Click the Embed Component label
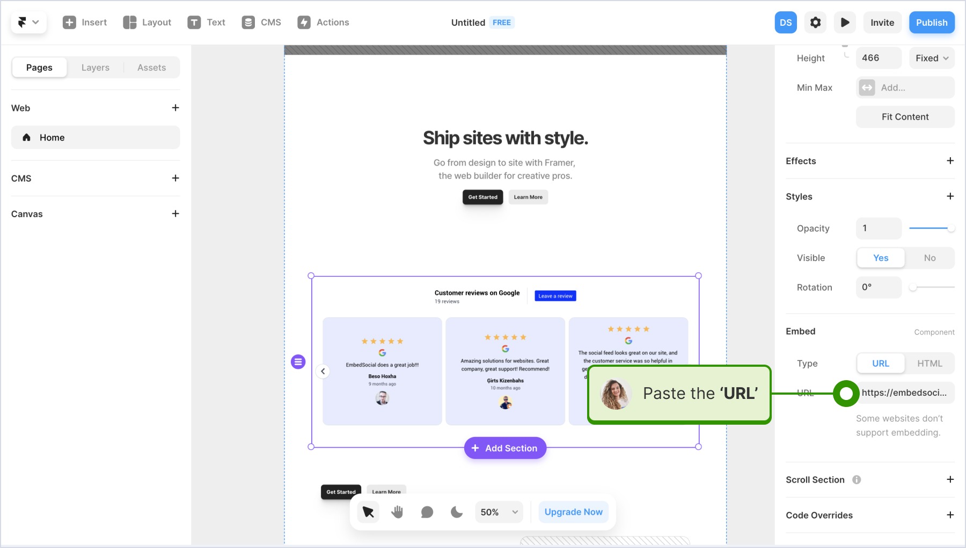This screenshot has width=966, height=548. click(934, 332)
